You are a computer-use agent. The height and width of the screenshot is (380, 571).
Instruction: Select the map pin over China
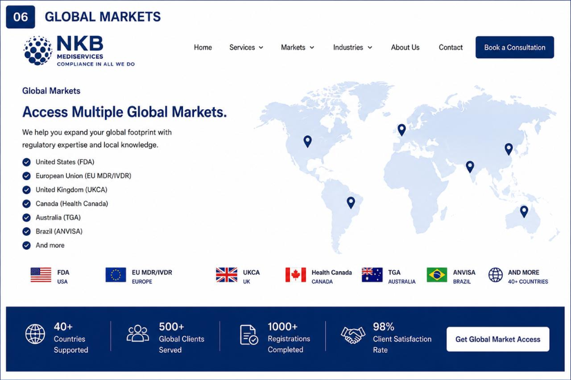[x=509, y=149]
